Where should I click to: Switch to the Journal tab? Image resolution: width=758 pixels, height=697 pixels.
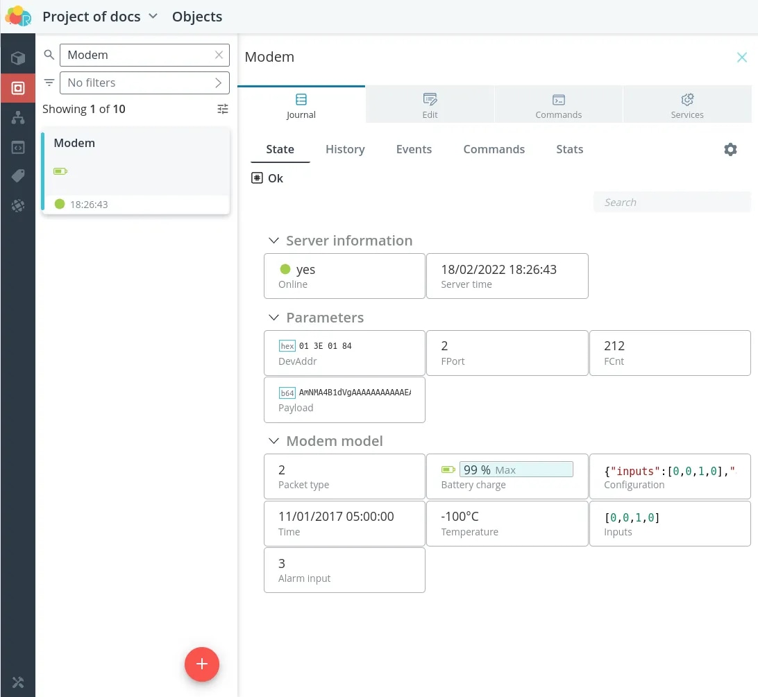301,105
